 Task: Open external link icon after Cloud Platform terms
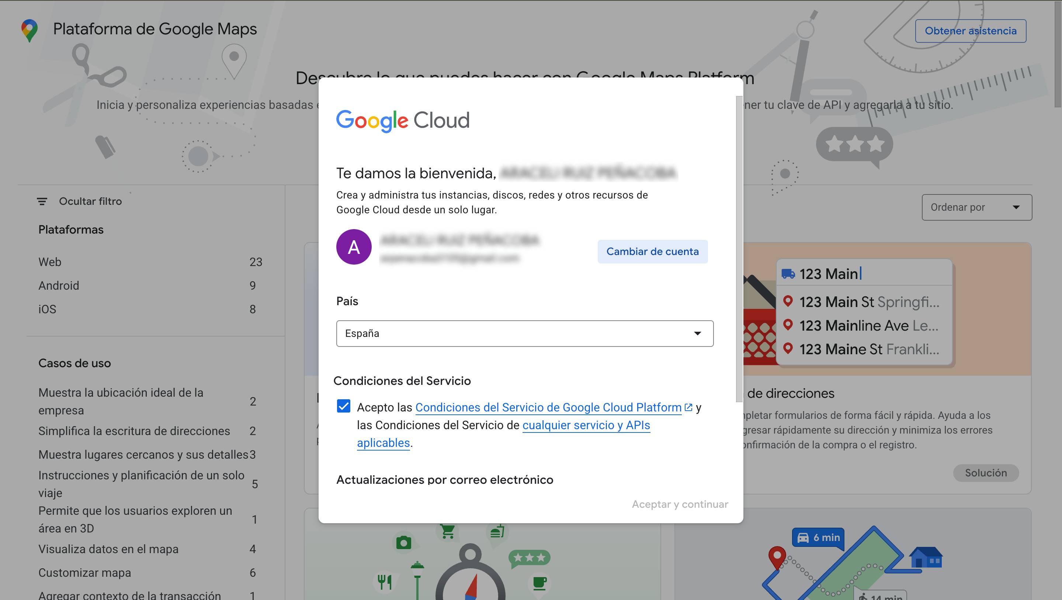(688, 407)
